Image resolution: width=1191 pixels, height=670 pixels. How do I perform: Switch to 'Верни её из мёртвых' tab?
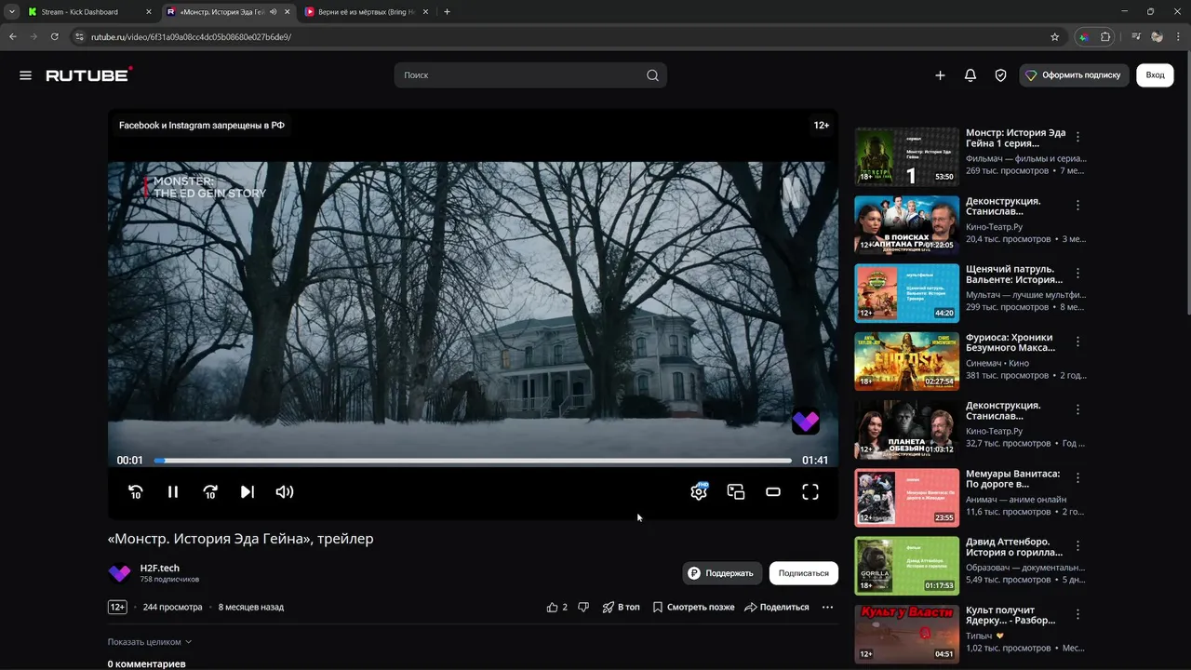(365, 12)
